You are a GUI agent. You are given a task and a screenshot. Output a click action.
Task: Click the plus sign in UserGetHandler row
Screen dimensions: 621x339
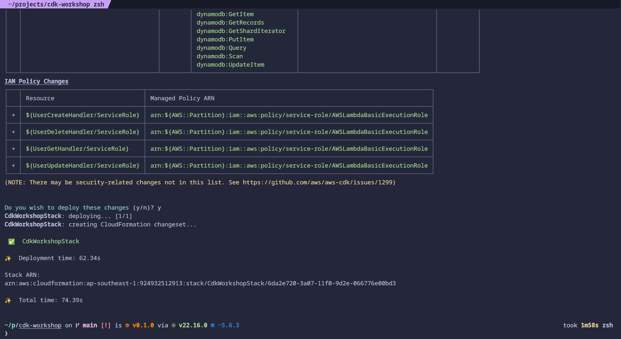point(14,149)
